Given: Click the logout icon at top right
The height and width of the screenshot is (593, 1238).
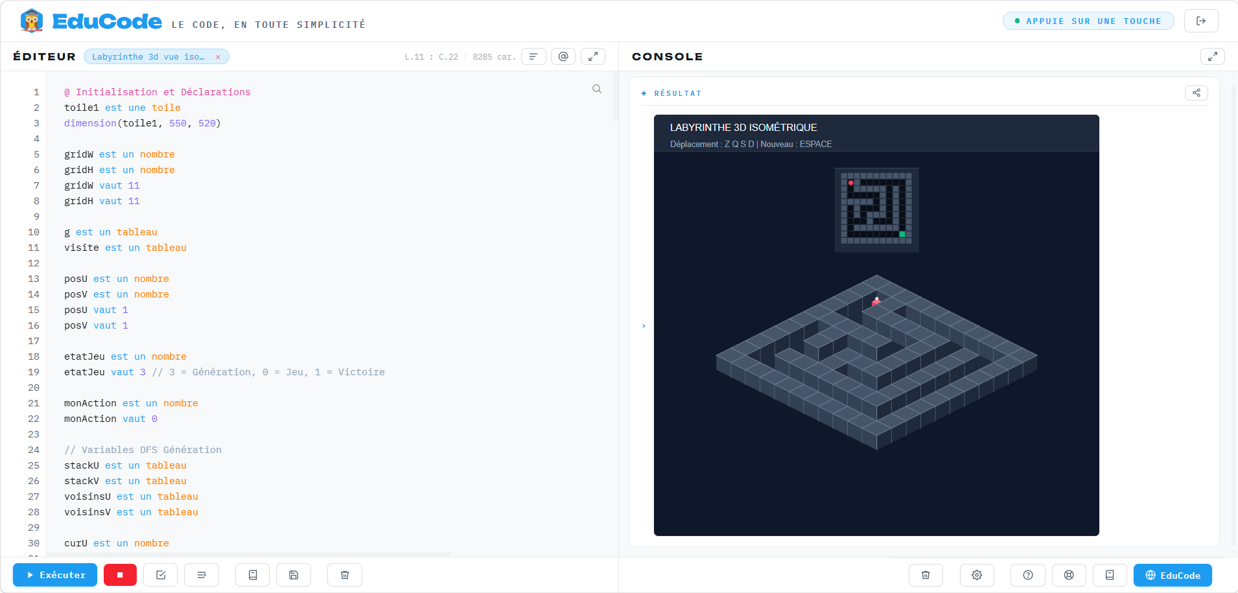Looking at the screenshot, I should [x=1201, y=21].
